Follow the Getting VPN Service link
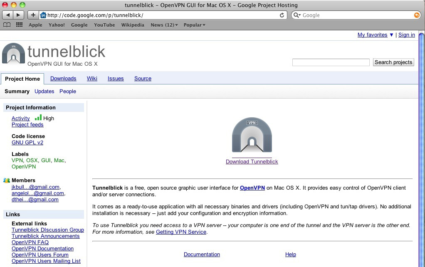The height and width of the screenshot is (267, 425). [181, 232]
